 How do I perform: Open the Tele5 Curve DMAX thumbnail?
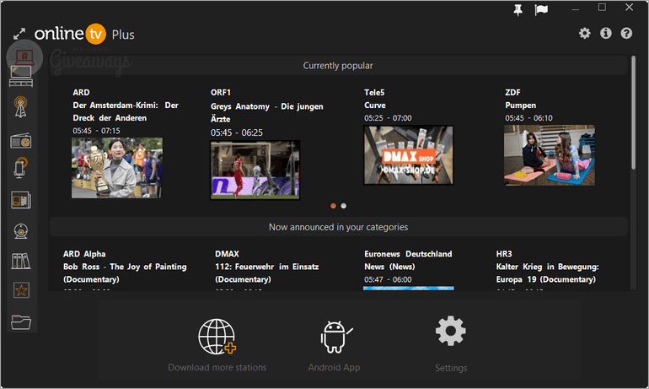point(409,155)
